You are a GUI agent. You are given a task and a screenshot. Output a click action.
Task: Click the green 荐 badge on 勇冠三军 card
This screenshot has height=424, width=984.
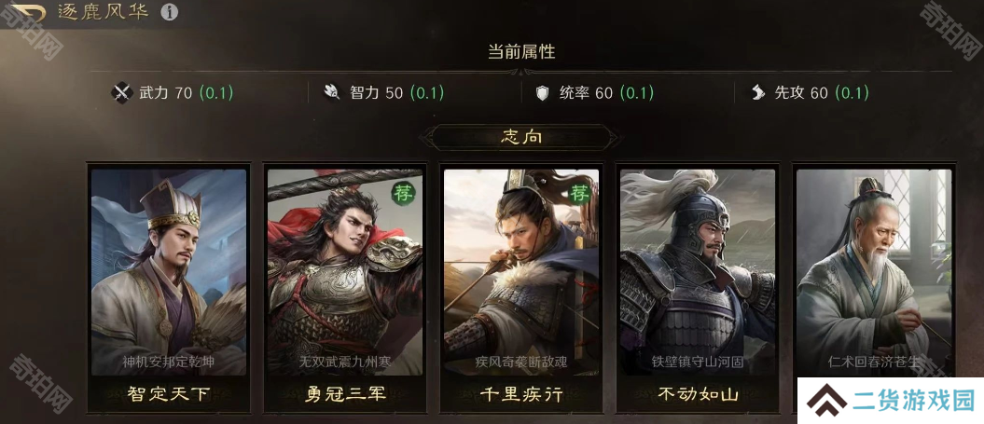point(402,194)
